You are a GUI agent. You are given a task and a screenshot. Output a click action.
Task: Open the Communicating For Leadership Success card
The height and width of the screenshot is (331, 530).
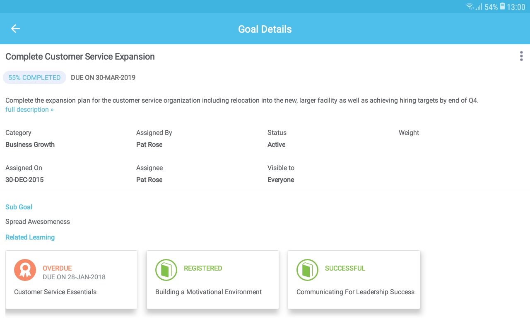pos(354,280)
